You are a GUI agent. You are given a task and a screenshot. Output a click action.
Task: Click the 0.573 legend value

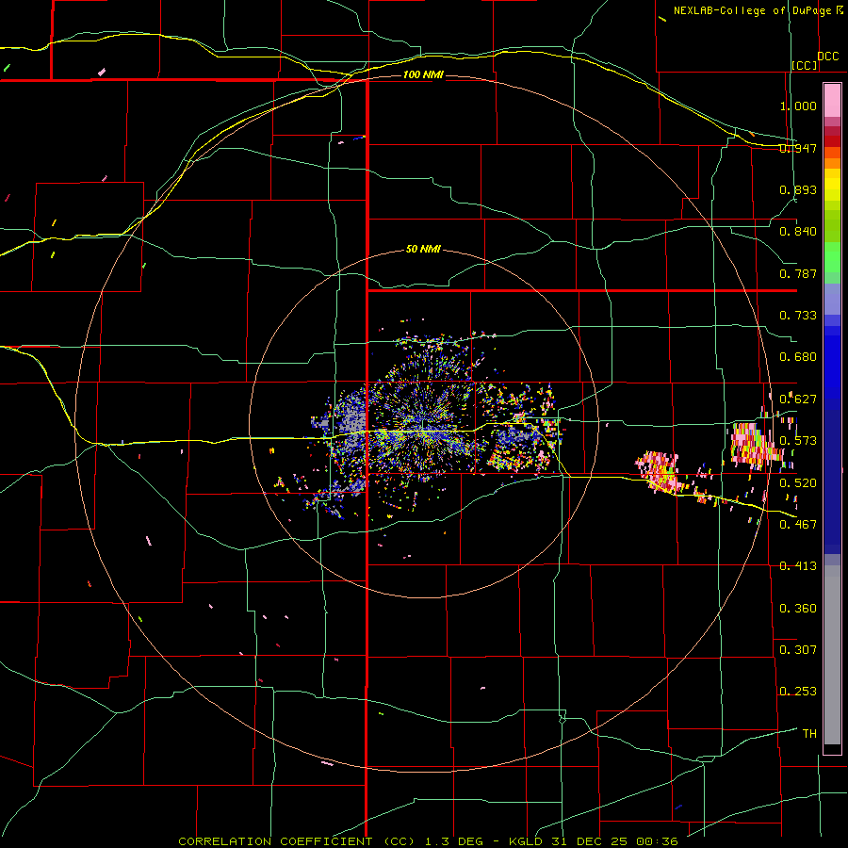tap(798, 441)
